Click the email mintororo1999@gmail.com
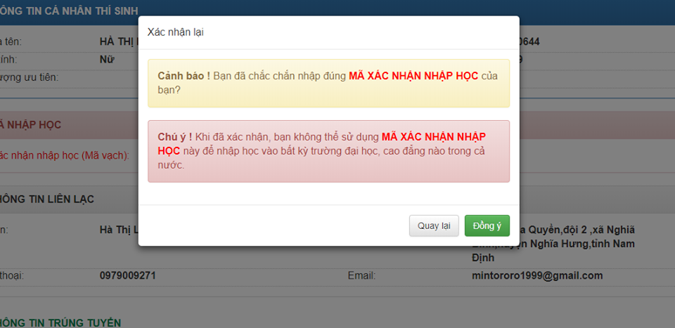This screenshot has height=328, width=675. tap(537, 275)
